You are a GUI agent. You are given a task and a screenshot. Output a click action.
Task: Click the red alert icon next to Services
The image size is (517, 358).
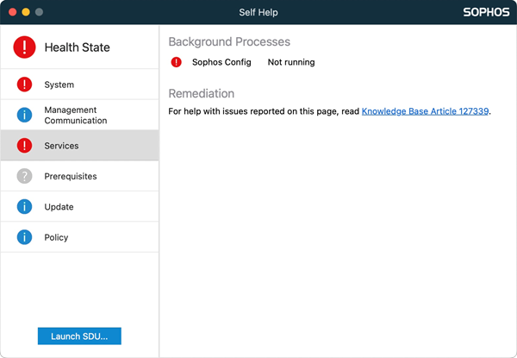[x=24, y=146]
